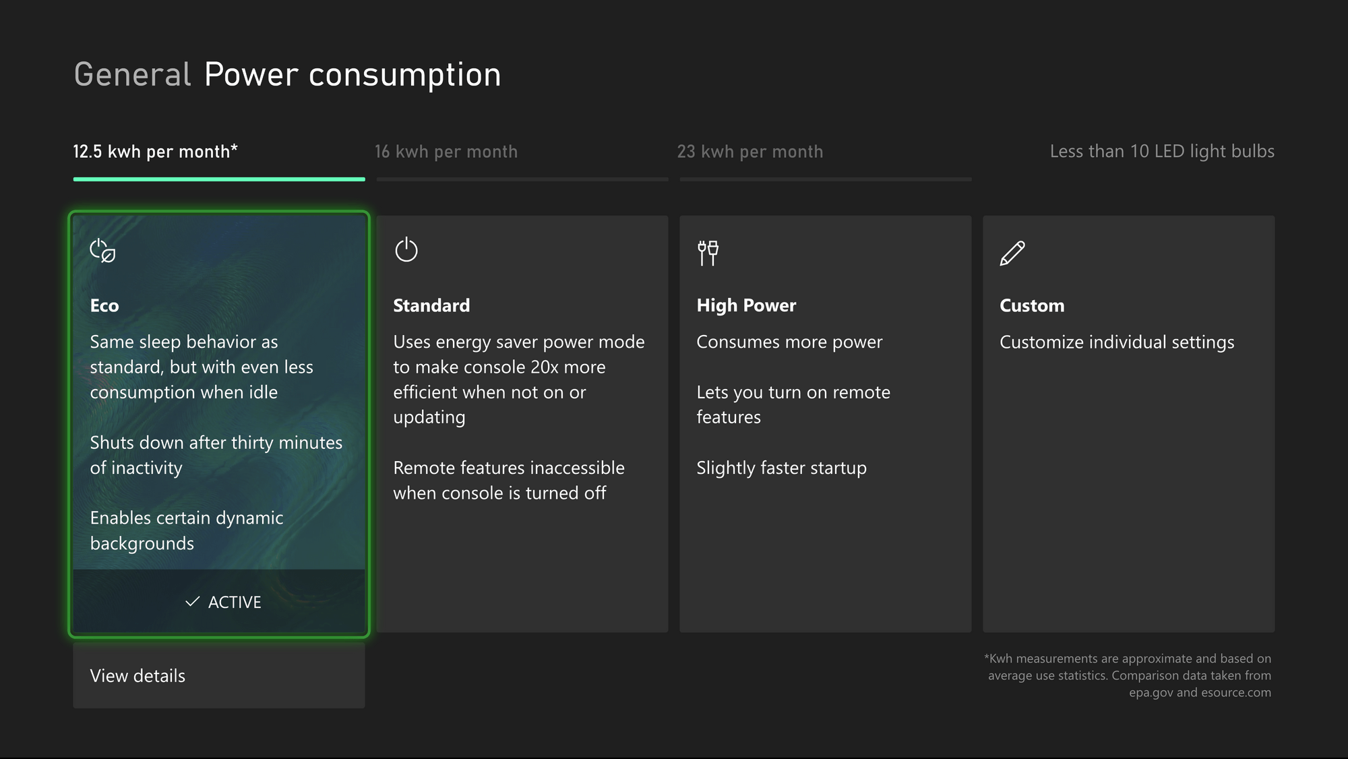Viewport: 1348px width, 759px height.
Task: Switch to the 16 kwh per month tab
Action: point(446,151)
